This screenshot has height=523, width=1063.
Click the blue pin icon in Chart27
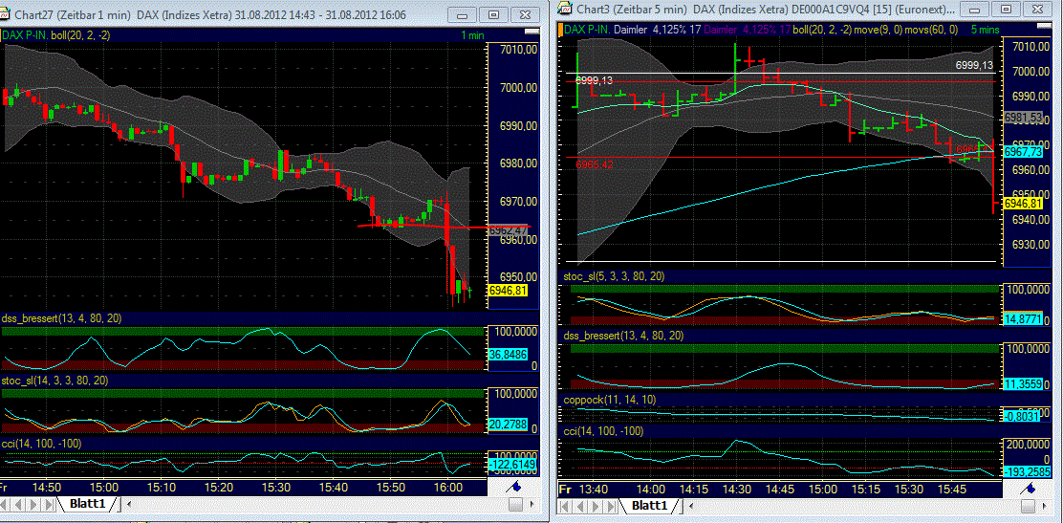pos(513,486)
